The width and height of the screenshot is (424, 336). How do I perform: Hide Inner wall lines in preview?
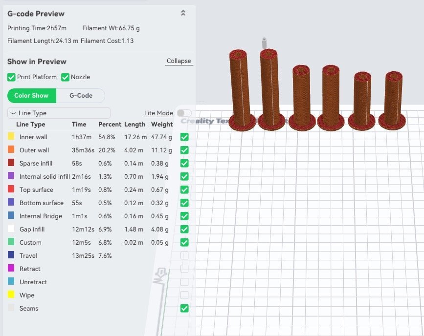[x=184, y=137]
